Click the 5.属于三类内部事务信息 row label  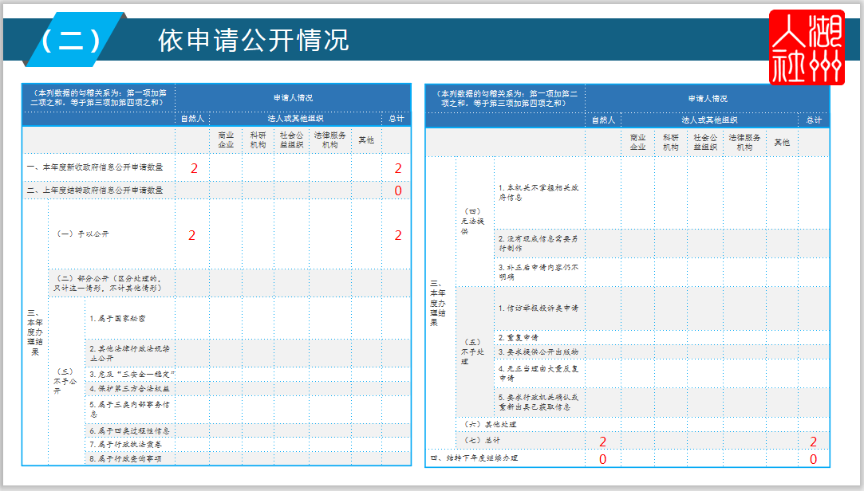tap(130, 409)
